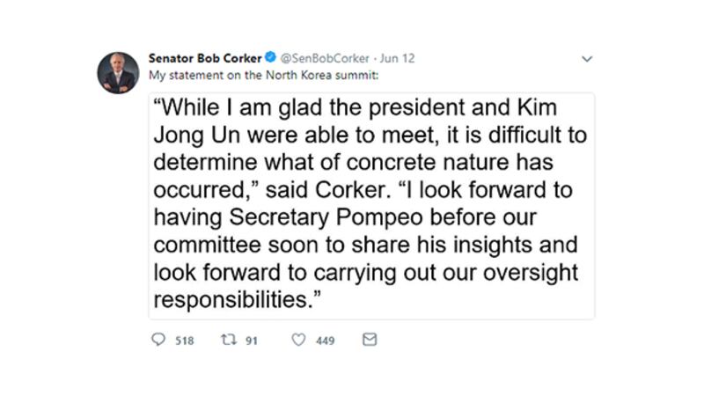Like the tweet with the heart icon
The image size is (704, 396).
tap(297, 340)
